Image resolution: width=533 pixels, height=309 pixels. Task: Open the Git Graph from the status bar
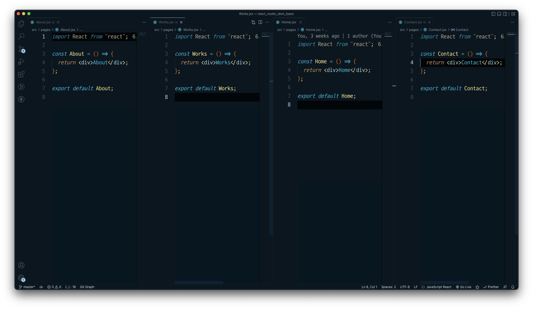[x=87, y=287]
